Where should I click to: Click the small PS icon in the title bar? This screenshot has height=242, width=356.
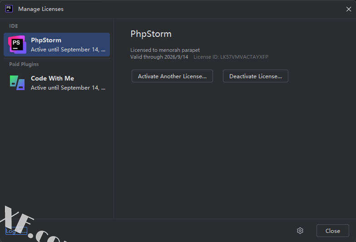click(9, 9)
